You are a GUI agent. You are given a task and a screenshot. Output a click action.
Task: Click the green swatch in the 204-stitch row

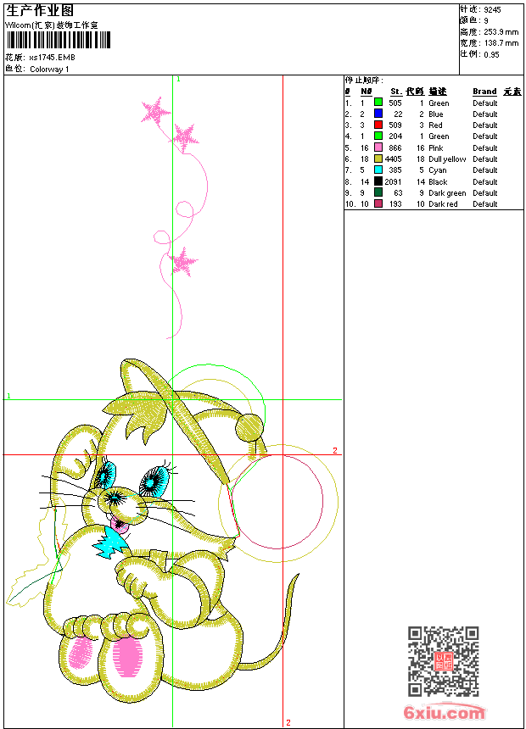[378, 136]
